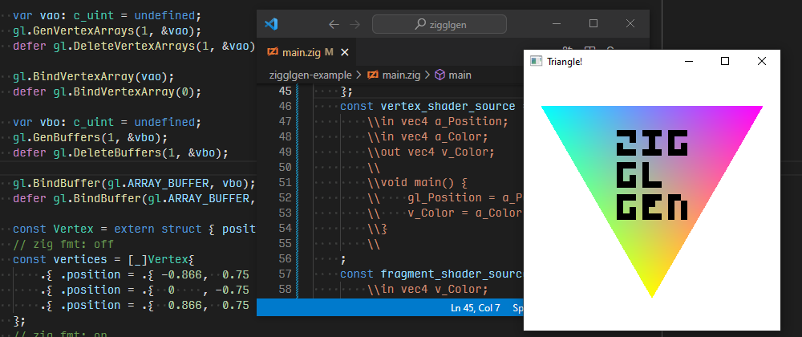Maximize the Triangle! window

725,61
